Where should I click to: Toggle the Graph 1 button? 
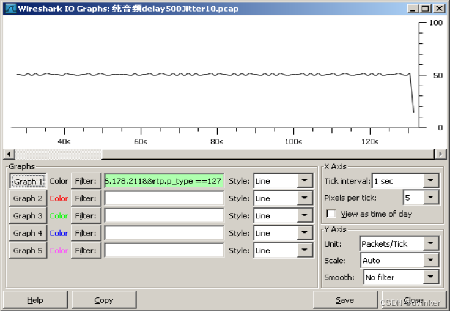tap(28, 181)
